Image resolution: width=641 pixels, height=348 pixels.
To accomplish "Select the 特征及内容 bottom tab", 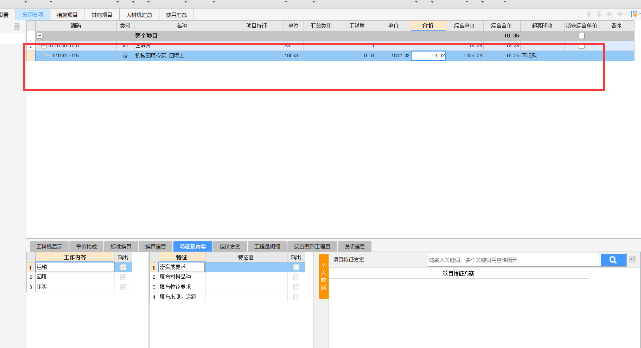I will [193, 247].
